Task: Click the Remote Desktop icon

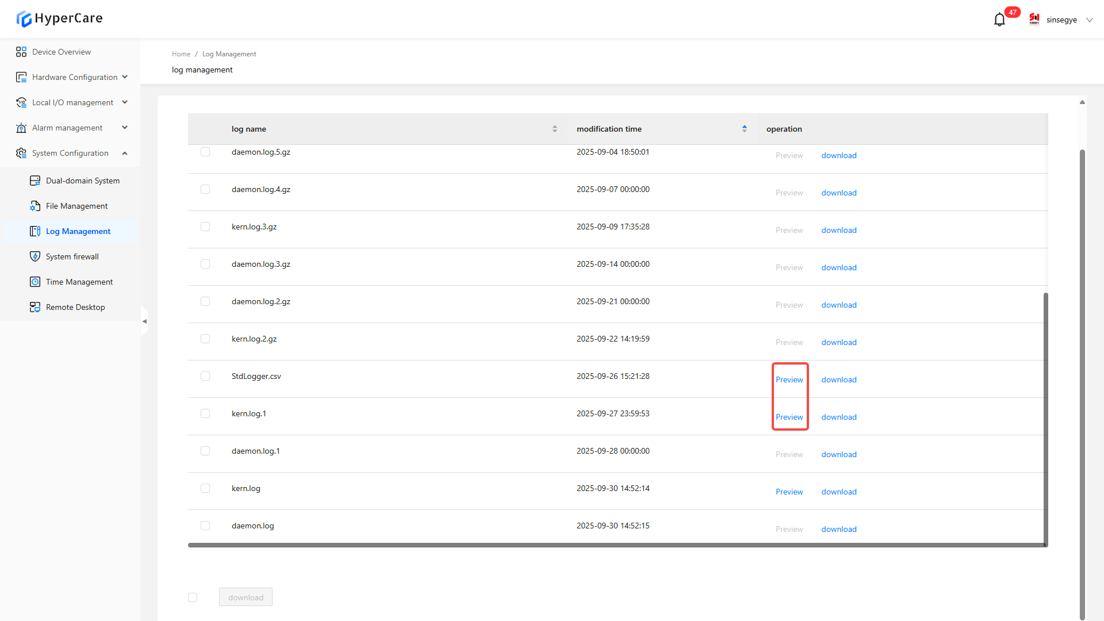Action: click(x=35, y=307)
